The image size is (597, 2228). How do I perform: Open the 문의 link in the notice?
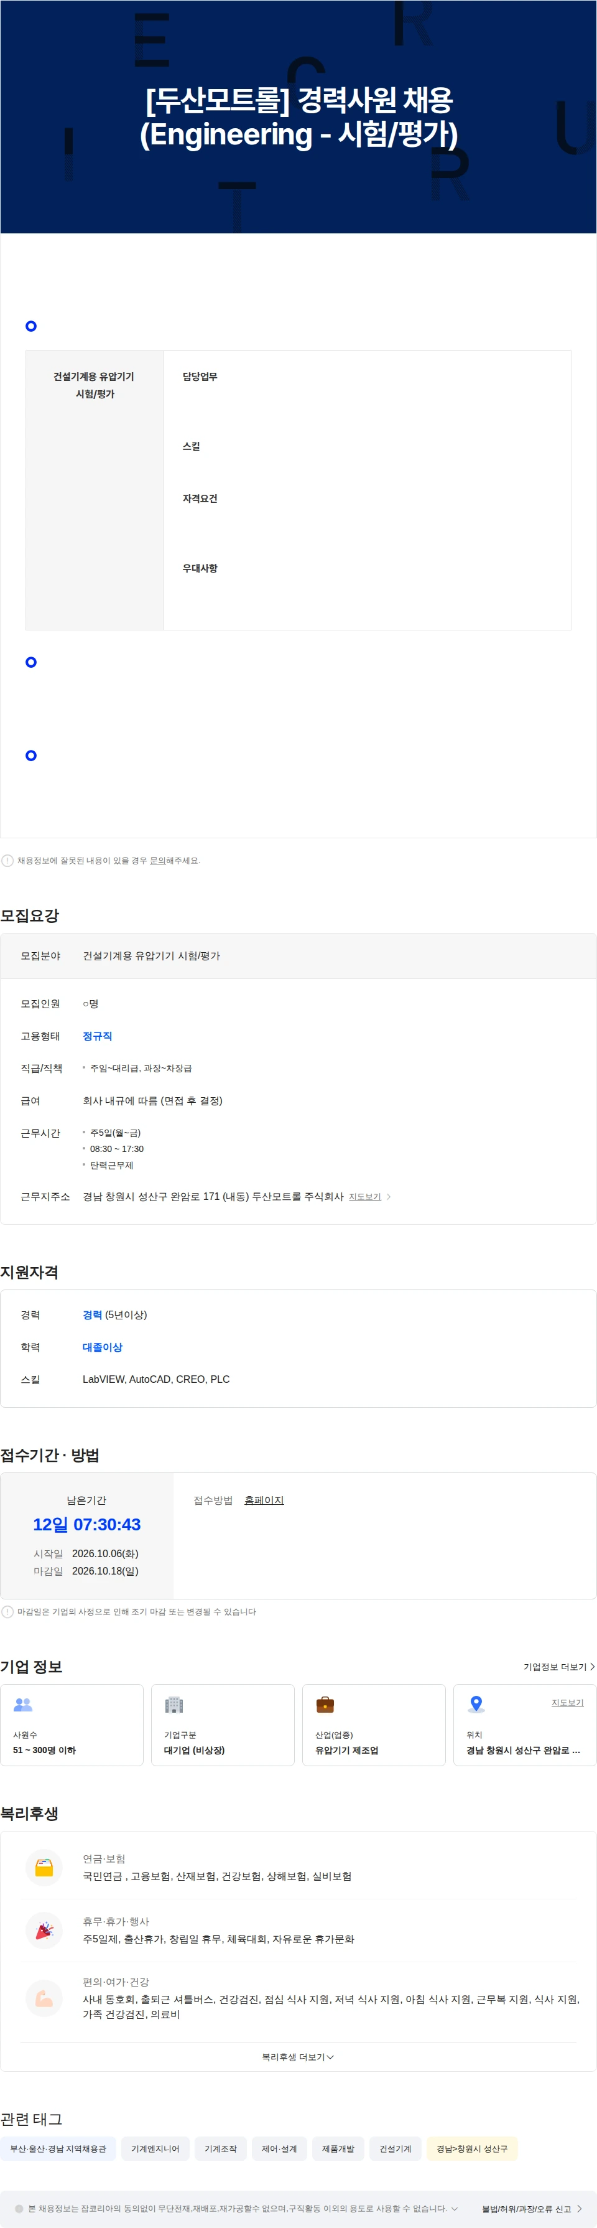click(x=157, y=861)
